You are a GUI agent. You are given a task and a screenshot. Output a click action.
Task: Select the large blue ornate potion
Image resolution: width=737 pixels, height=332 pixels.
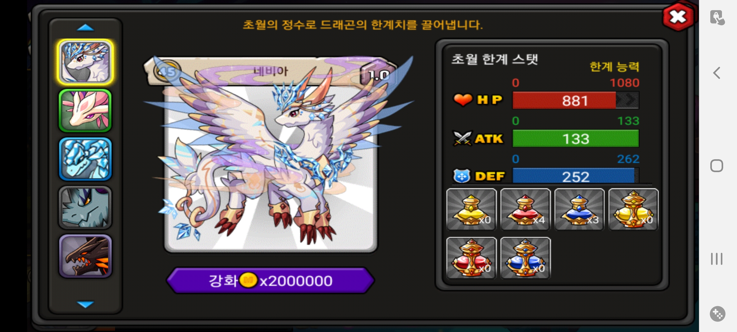coord(525,258)
